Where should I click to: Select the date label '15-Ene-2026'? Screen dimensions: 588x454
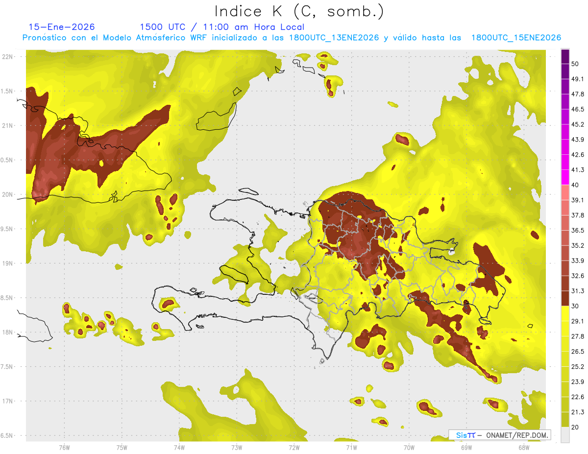(62, 27)
